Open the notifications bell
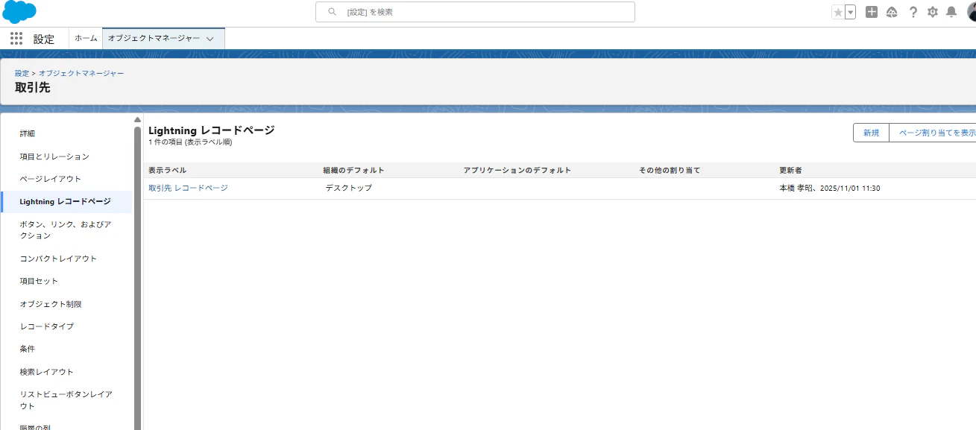 pos(951,12)
